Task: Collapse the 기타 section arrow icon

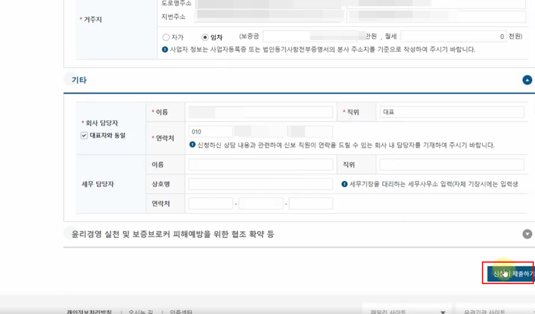Action: 527,80
